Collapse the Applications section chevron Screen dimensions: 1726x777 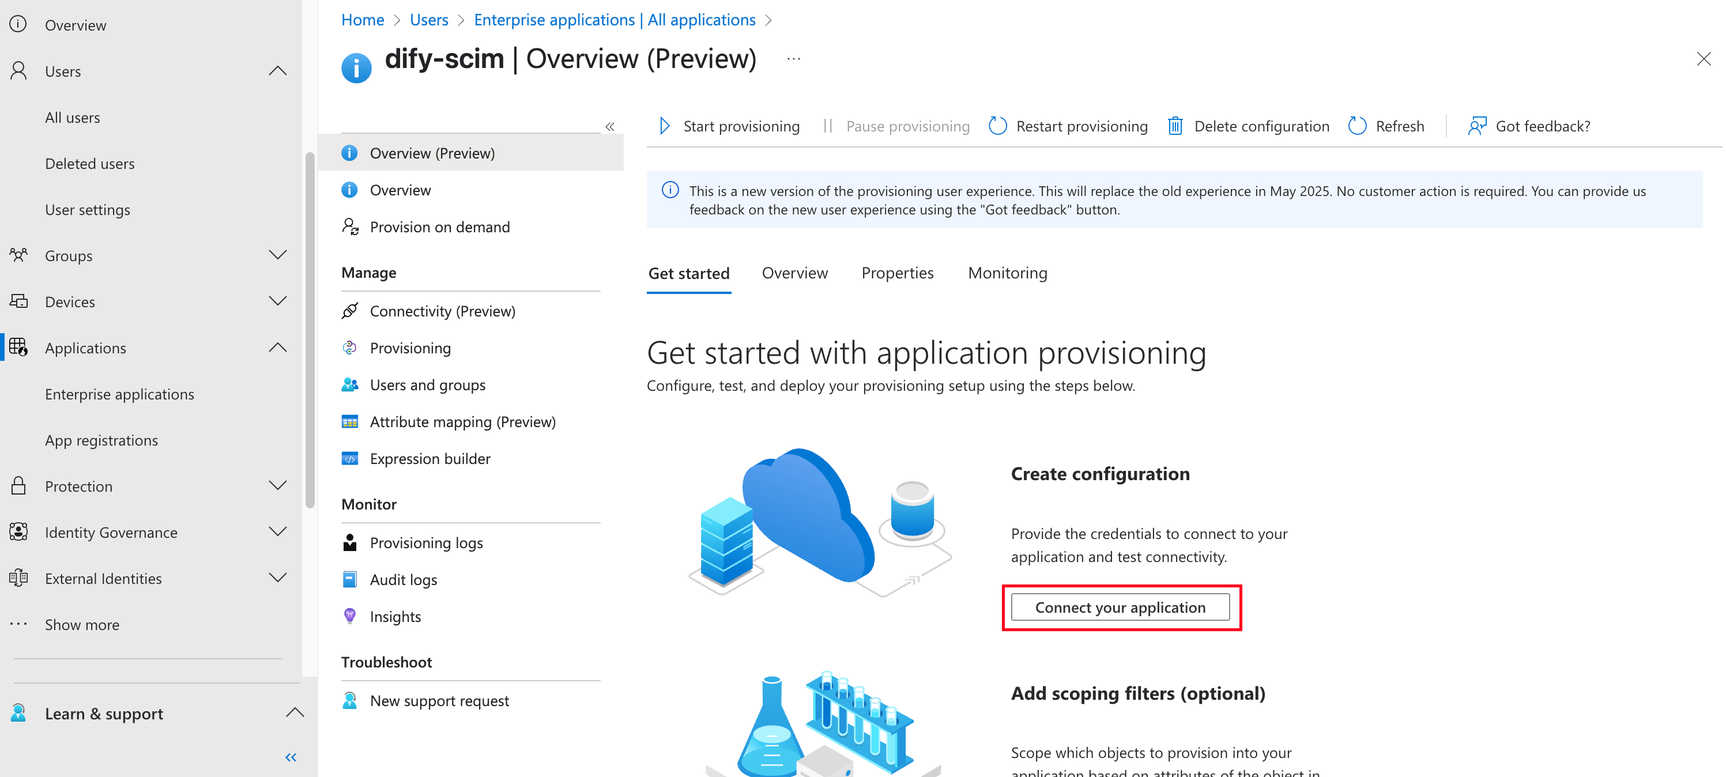point(277,348)
